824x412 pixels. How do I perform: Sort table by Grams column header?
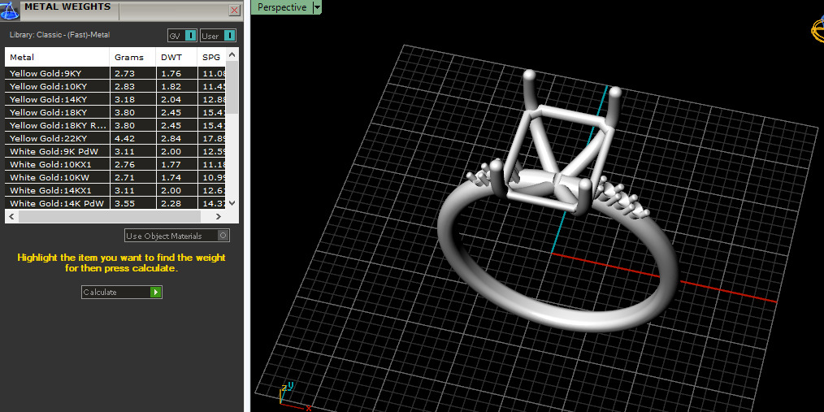pyautogui.click(x=133, y=57)
